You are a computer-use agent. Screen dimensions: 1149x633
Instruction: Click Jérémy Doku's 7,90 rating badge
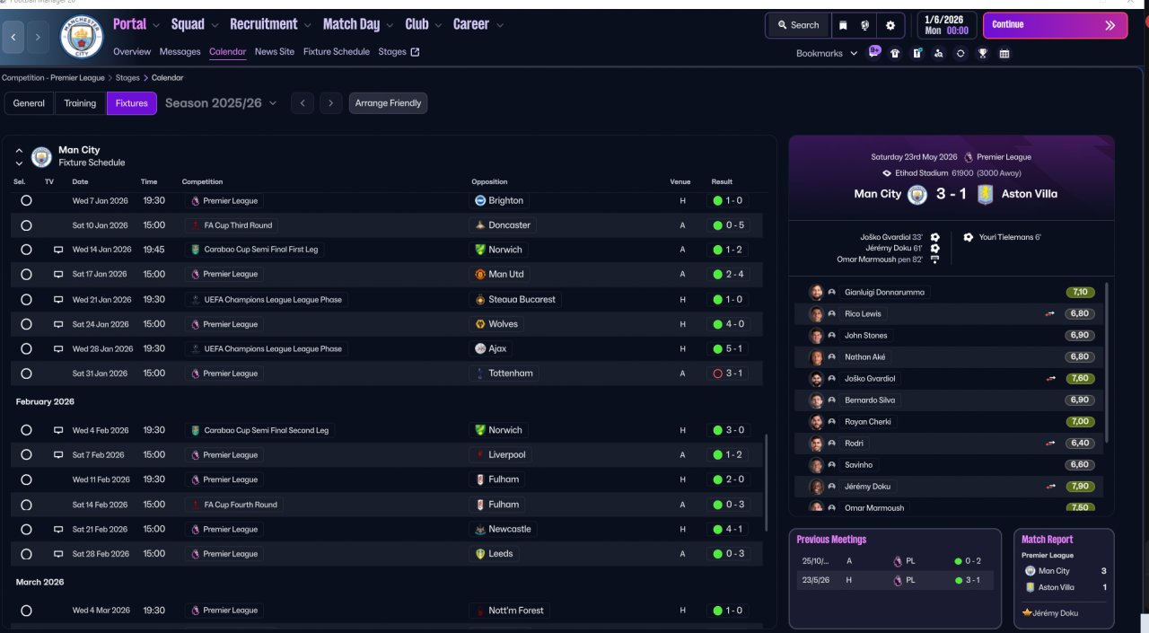[1080, 487]
